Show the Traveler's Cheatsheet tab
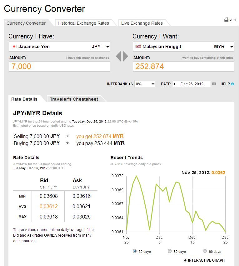239x266 pixels. pos(74,99)
